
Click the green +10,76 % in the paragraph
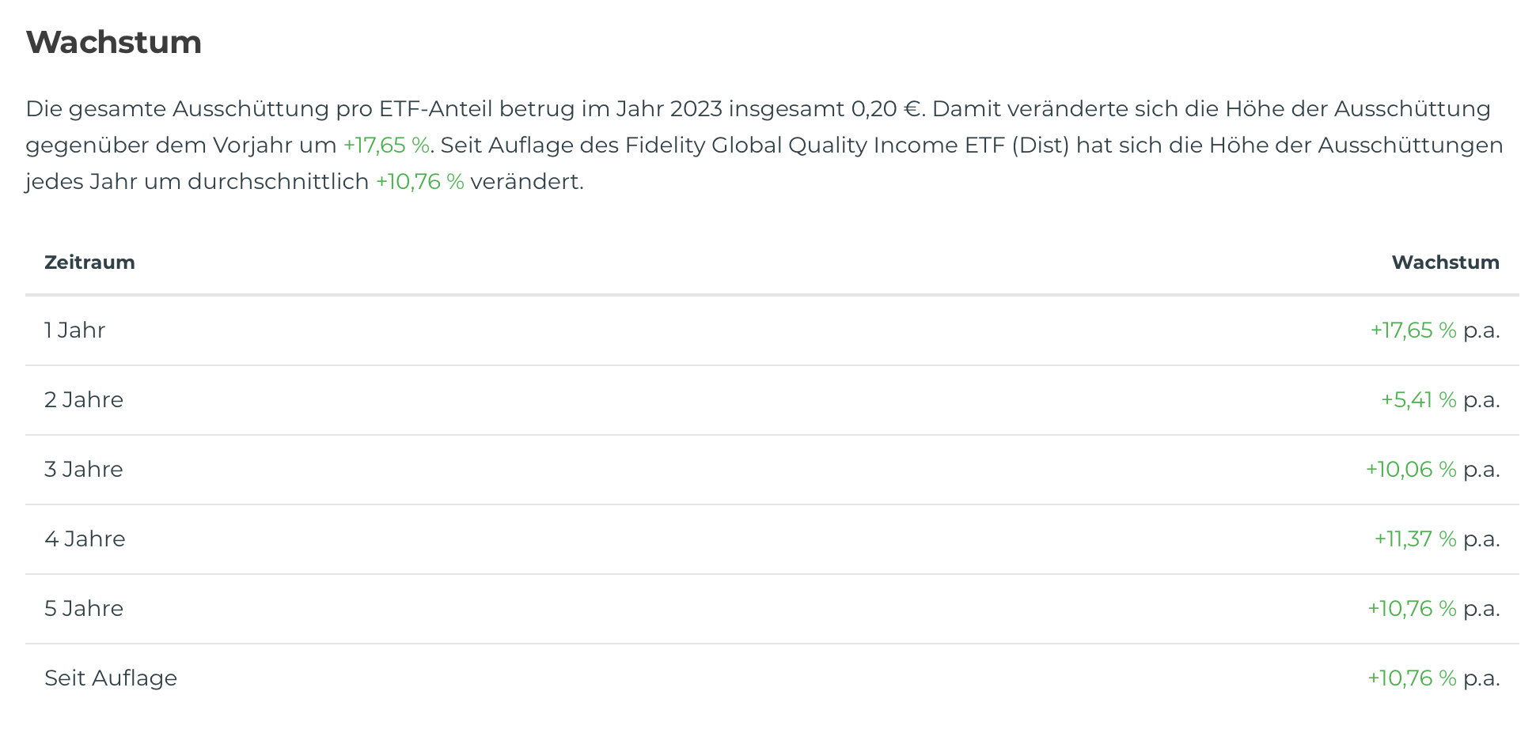pos(419,182)
